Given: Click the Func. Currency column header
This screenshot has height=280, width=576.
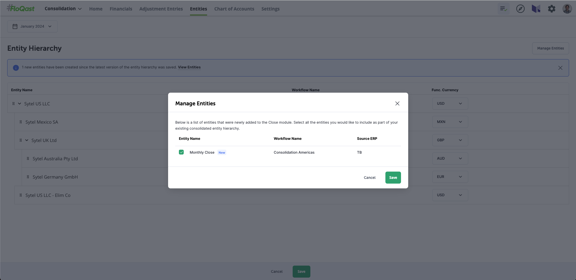Looking at the screenshot, I should pos(445,90).
